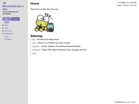139x104 pixels.
Task: Expand the Logs tree arrow
Action: [x=3, y=28]
